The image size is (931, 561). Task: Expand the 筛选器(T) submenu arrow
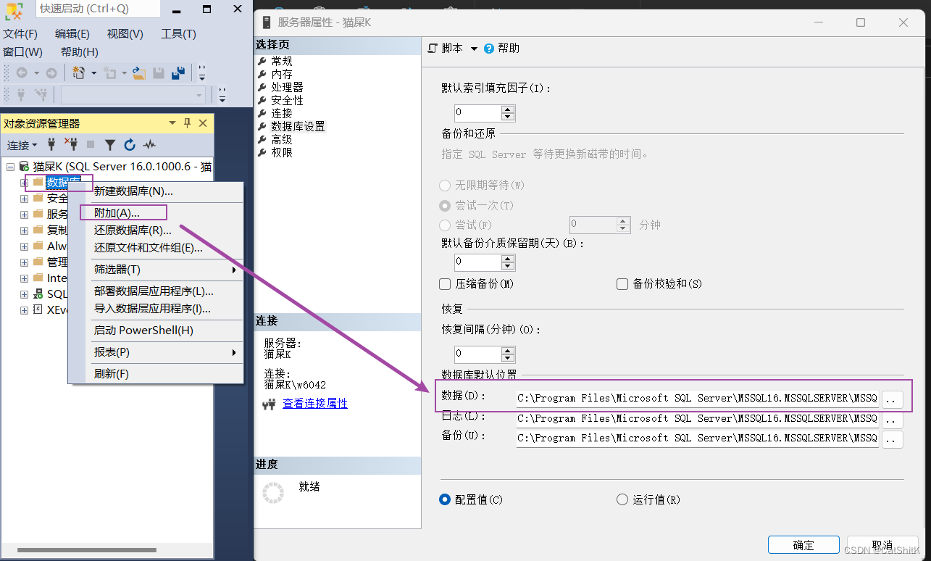coord(234,270)
